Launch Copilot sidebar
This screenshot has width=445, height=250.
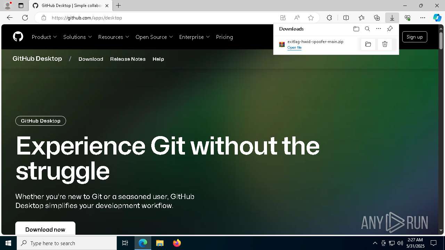click(x=437, y=18)
